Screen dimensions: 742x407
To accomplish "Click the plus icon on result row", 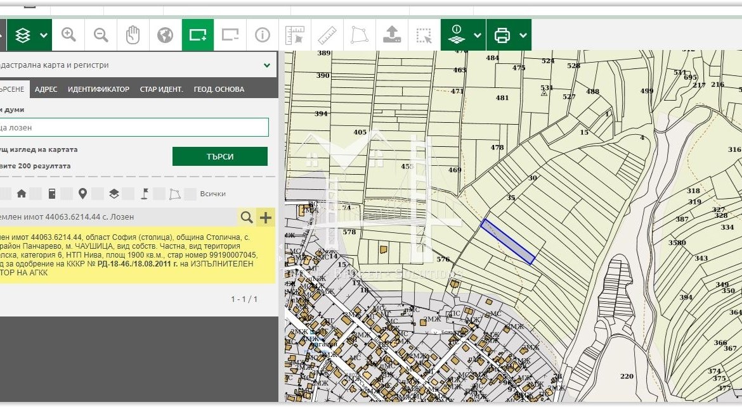I will pos(266,218).
